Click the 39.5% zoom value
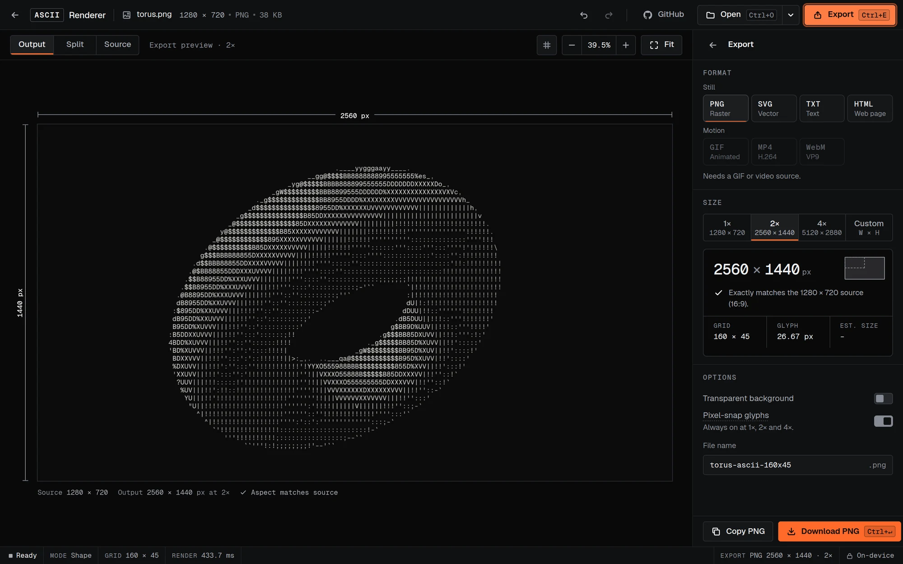 click(599, 45)
